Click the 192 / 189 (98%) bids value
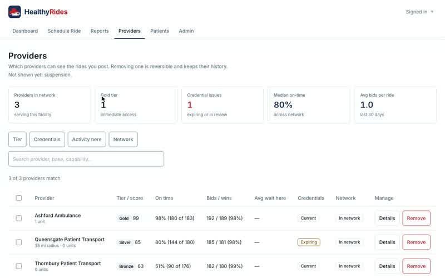The width and height of the screenshot is (445, 278). coord(225,218)
